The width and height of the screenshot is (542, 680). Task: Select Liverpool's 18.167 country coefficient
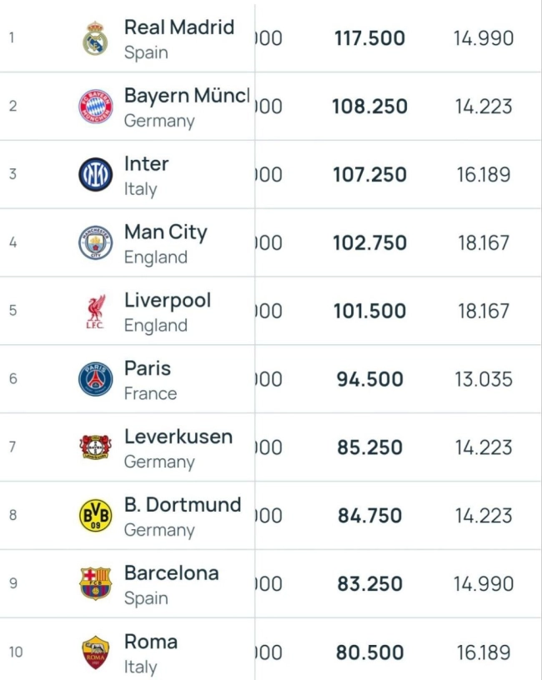coord(484,312)
